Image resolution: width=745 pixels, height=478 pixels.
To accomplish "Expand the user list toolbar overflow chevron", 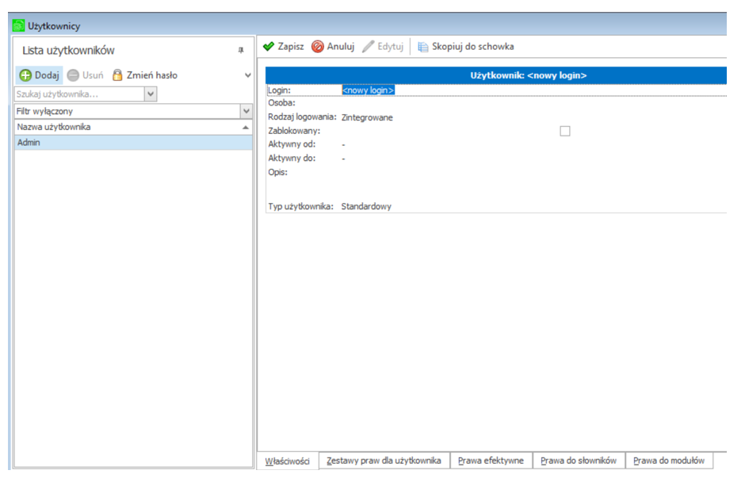I will coord(247,75).
